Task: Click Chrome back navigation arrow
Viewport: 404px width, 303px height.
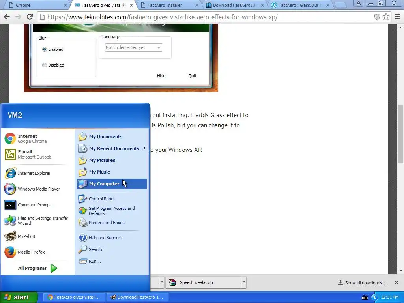Action: tap(7, 17)
